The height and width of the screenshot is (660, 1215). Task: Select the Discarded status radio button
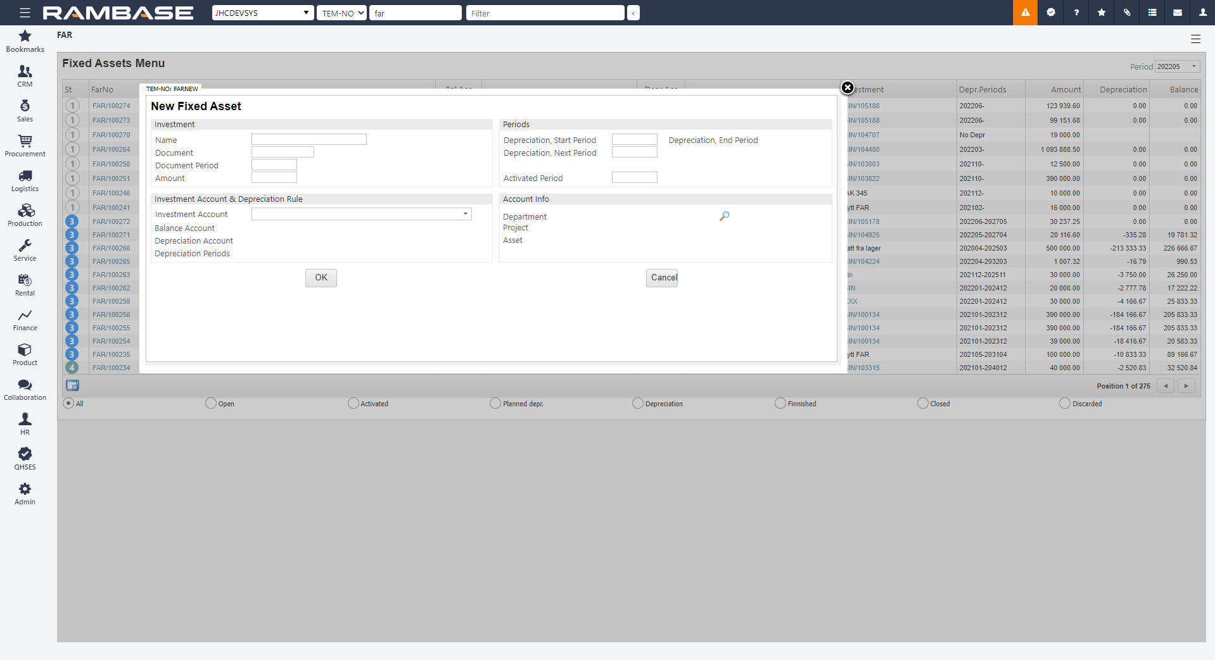point(1065,403)
